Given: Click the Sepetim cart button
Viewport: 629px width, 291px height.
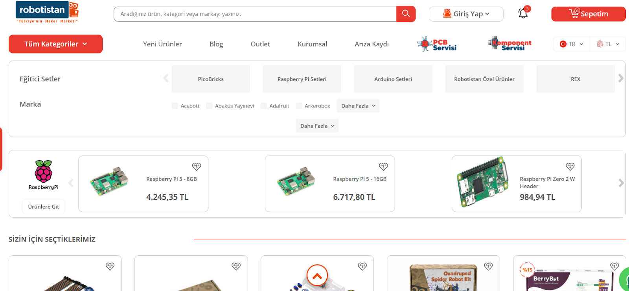Looking at the screenshot, I should point(588,14).
